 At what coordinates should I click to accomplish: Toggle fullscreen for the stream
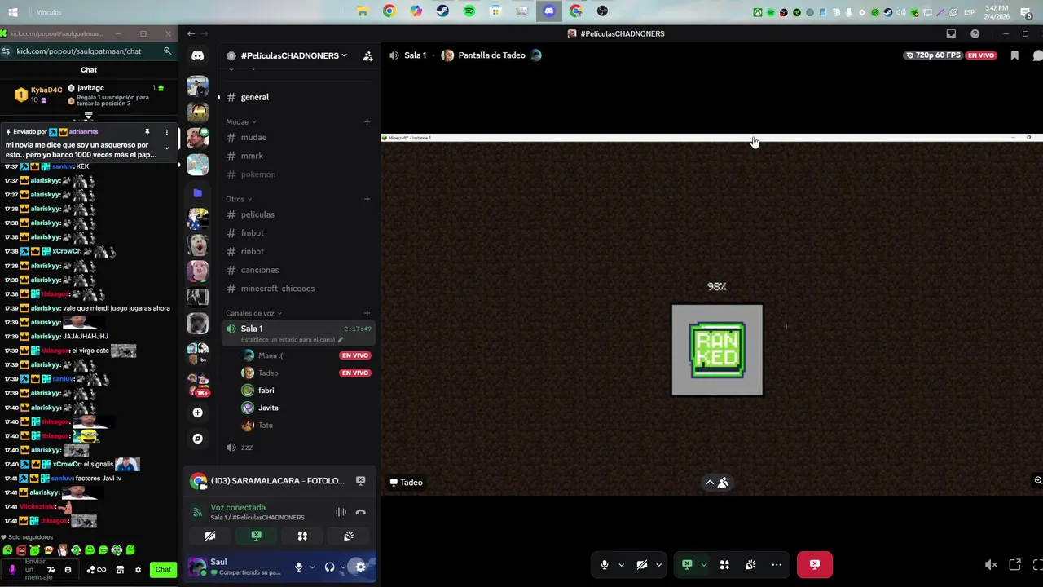tap(1038, 564)
